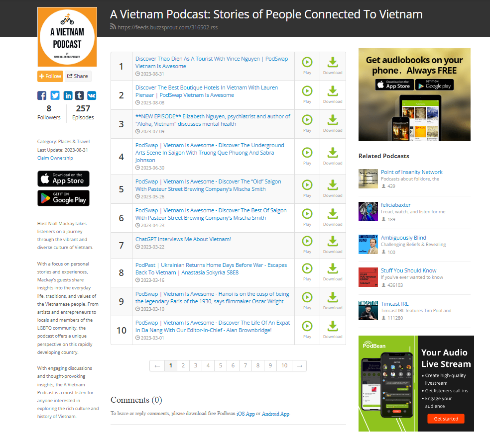Download on the App Store badge

[63, 179]
